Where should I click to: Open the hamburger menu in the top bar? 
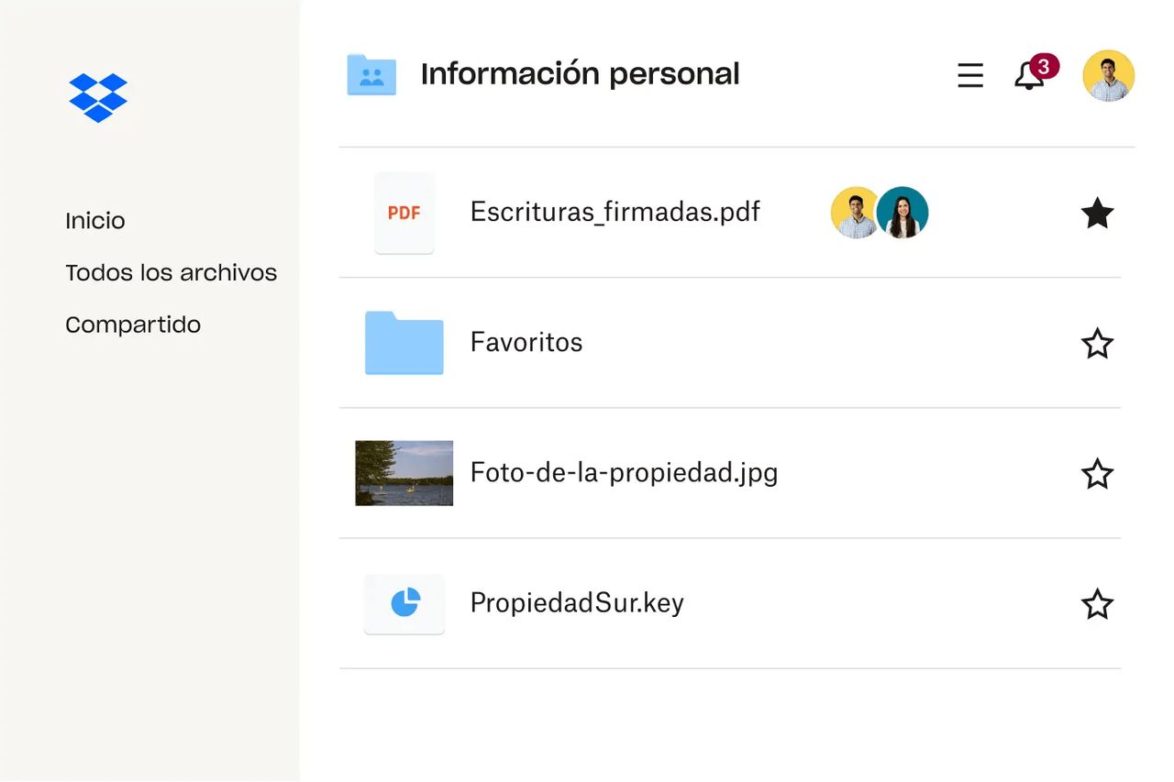click(x=969, y=76)
